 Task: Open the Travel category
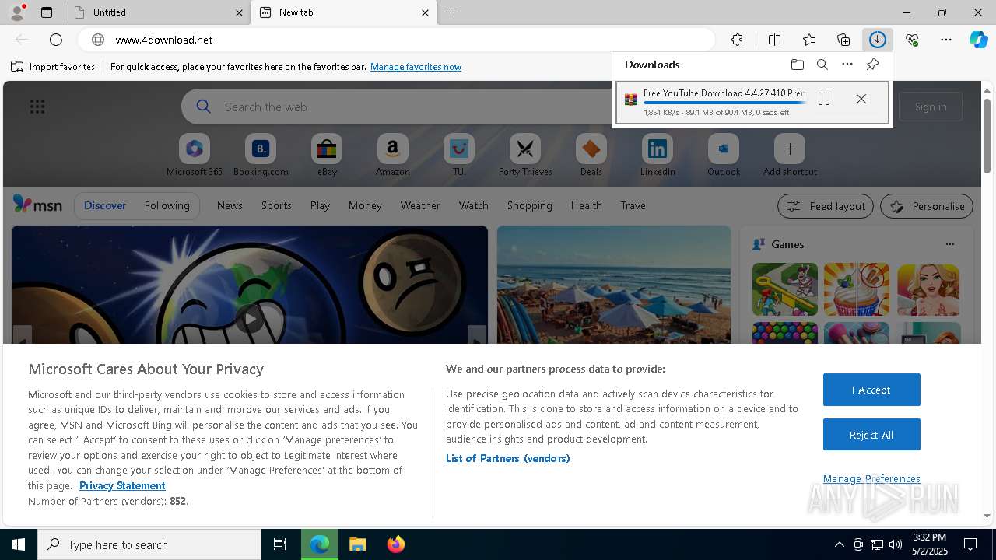(x=634, y=205)
